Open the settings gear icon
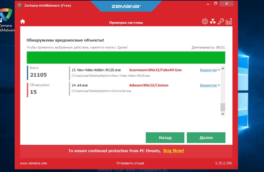Screen dimensions: 264x172 (205, 21)
